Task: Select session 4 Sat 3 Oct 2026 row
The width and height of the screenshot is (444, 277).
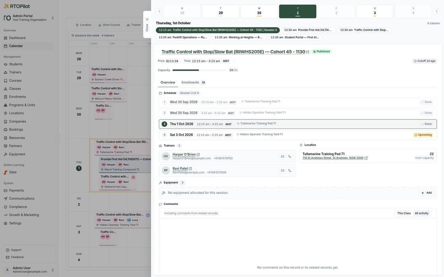Action: pyautogui.click(x=298, y=135)
